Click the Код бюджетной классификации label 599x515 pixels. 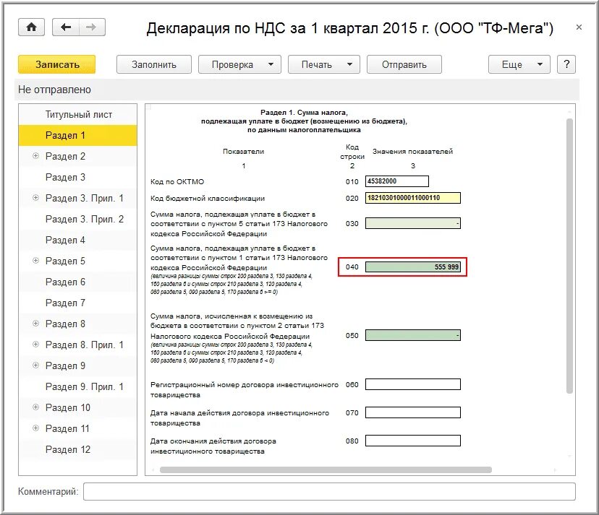[x=208, y=199]
